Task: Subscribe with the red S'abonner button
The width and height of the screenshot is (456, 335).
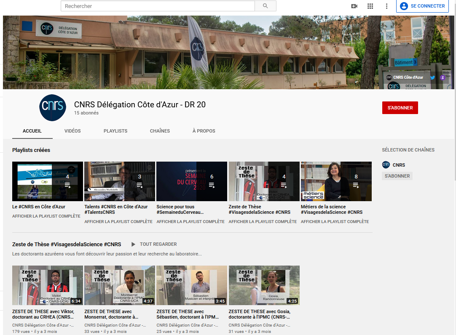Action: (400, 108)
